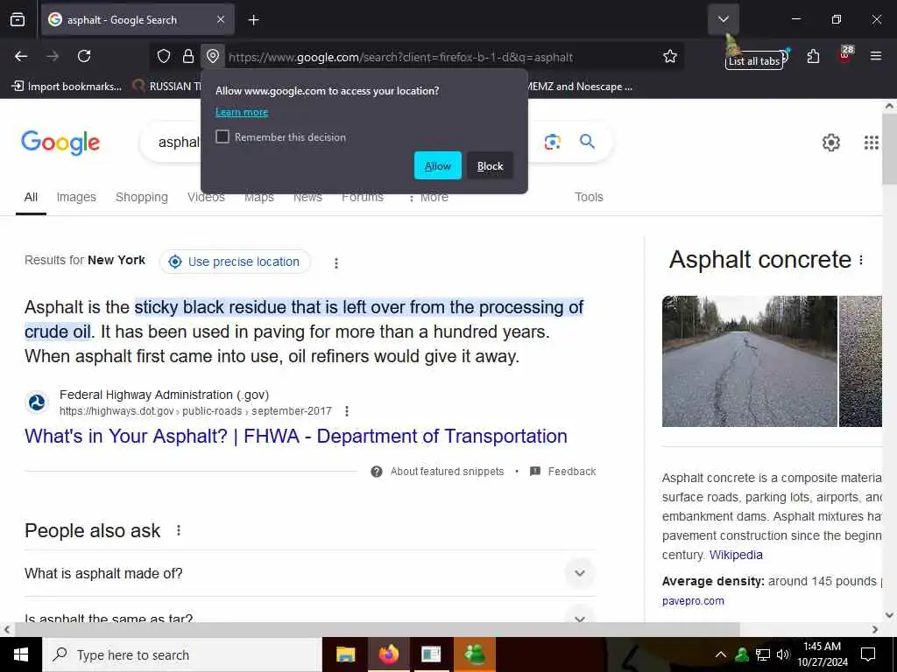Open a new tab with plus button
The width and height of the screenshot is (897, 672).
point(253,20)
